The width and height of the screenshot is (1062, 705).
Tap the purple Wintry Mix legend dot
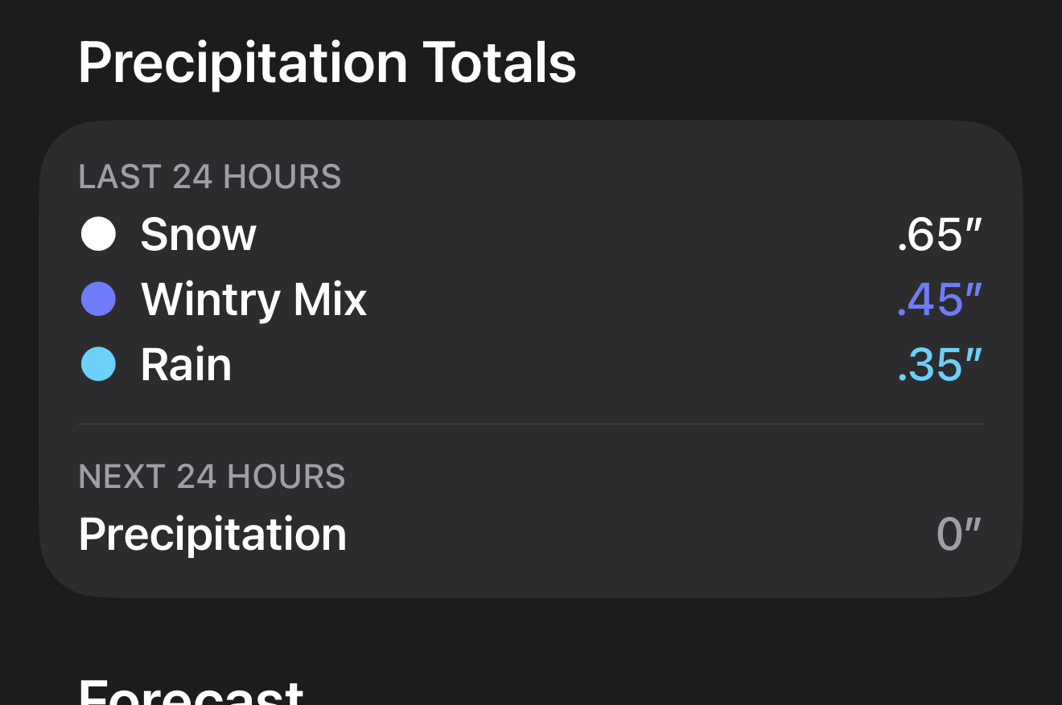(98, 299)
